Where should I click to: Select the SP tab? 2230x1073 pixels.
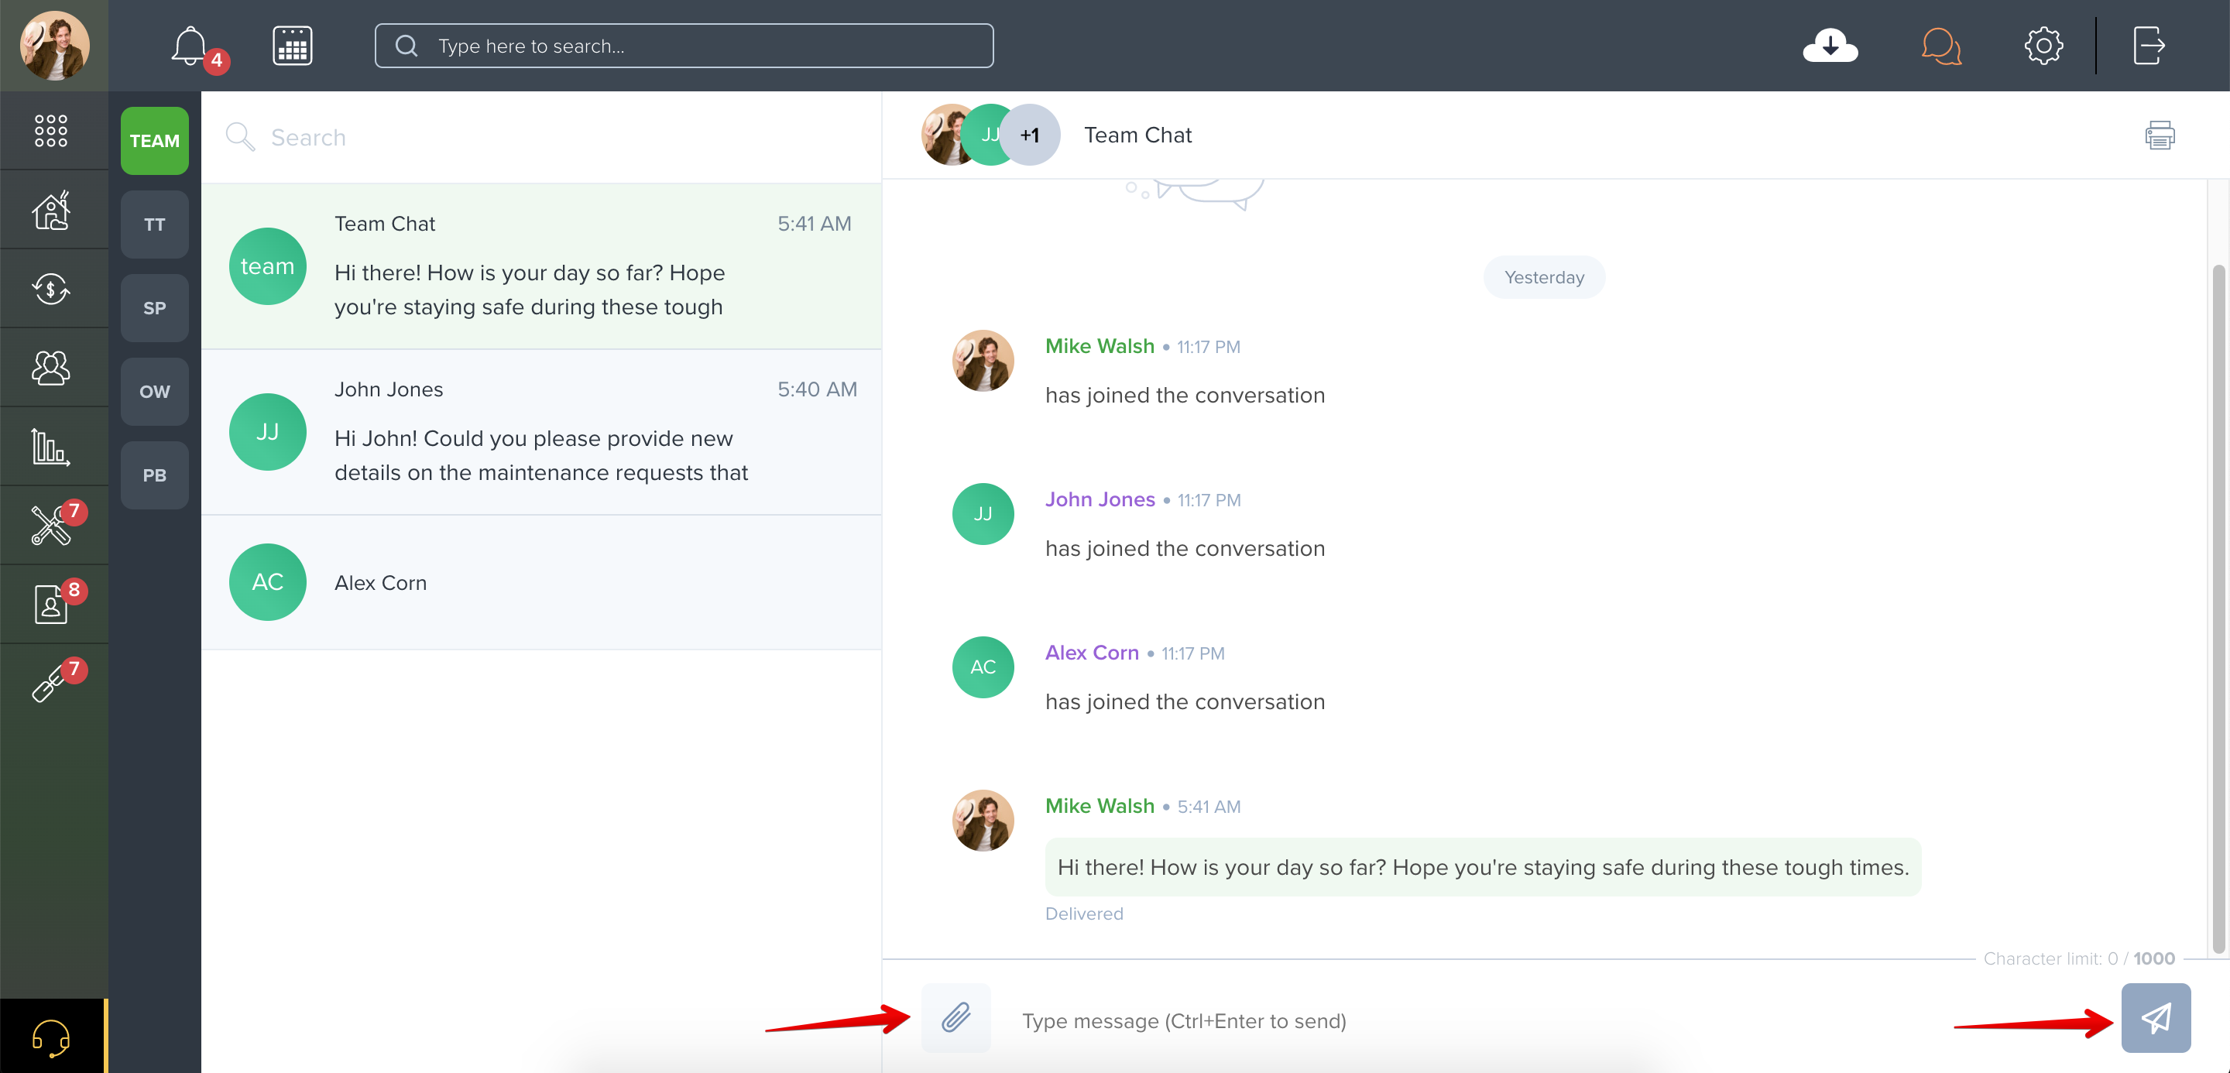click(x=154, y=308)
